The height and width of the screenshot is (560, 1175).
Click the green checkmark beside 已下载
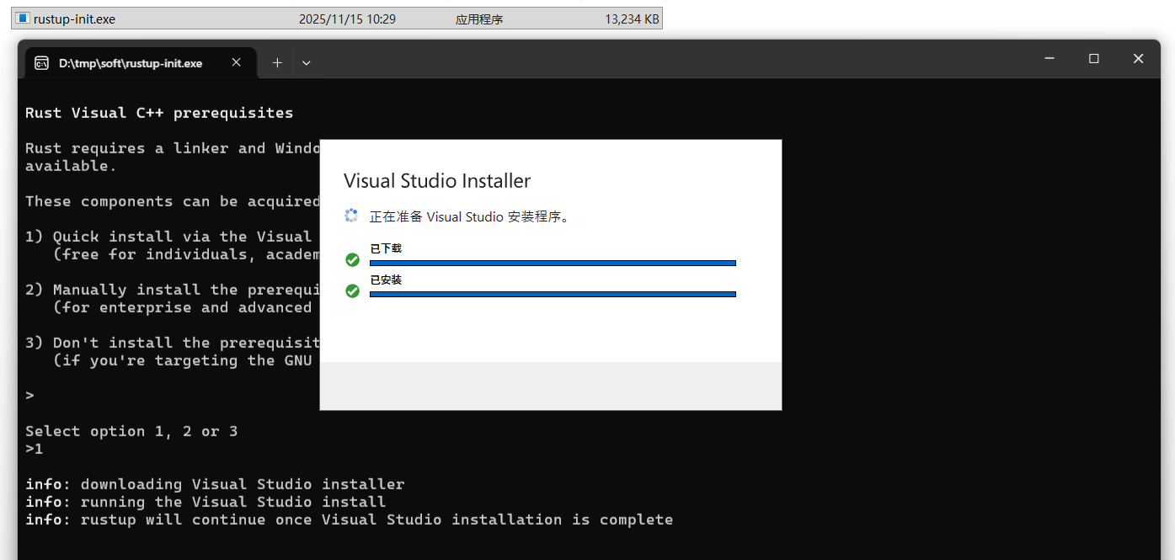point(353,259)
